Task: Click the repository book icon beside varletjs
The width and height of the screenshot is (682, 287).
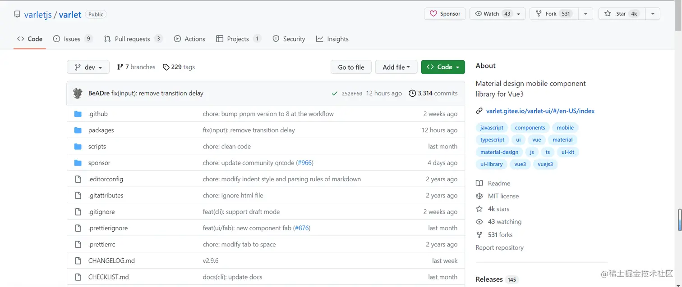Action: point(17,14)
